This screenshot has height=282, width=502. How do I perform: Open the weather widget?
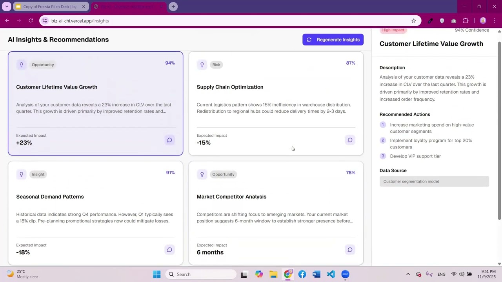(x=23, y=274)
